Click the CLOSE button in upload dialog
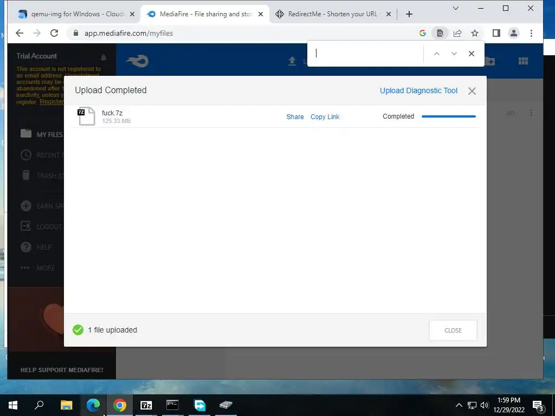 coord(453,330)
